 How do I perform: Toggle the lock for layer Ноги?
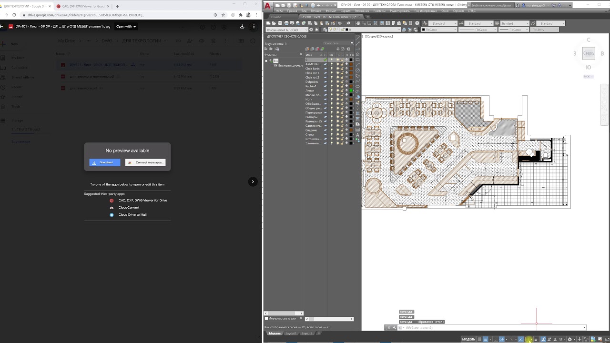342,100
